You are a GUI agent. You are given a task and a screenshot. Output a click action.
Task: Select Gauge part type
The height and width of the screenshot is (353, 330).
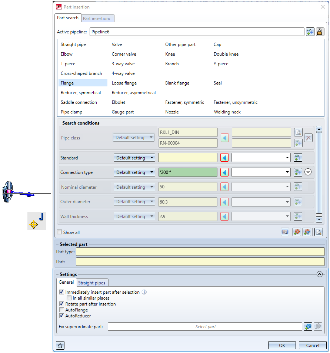(123, 112)
